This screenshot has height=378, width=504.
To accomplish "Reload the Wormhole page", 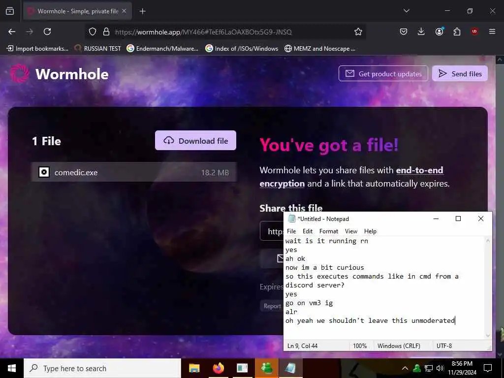I will (x=47, y=31).
